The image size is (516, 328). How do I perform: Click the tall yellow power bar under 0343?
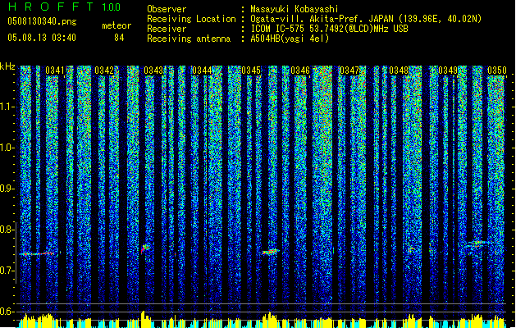143,318
